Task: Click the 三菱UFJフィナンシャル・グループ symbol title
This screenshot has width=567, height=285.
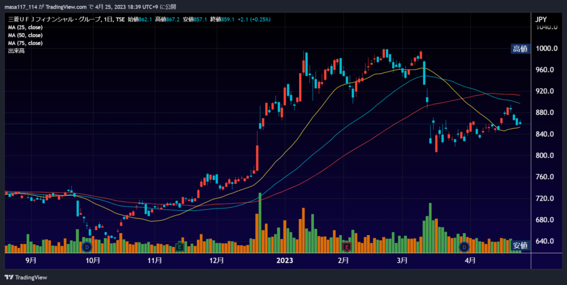Action: [54, 19]
